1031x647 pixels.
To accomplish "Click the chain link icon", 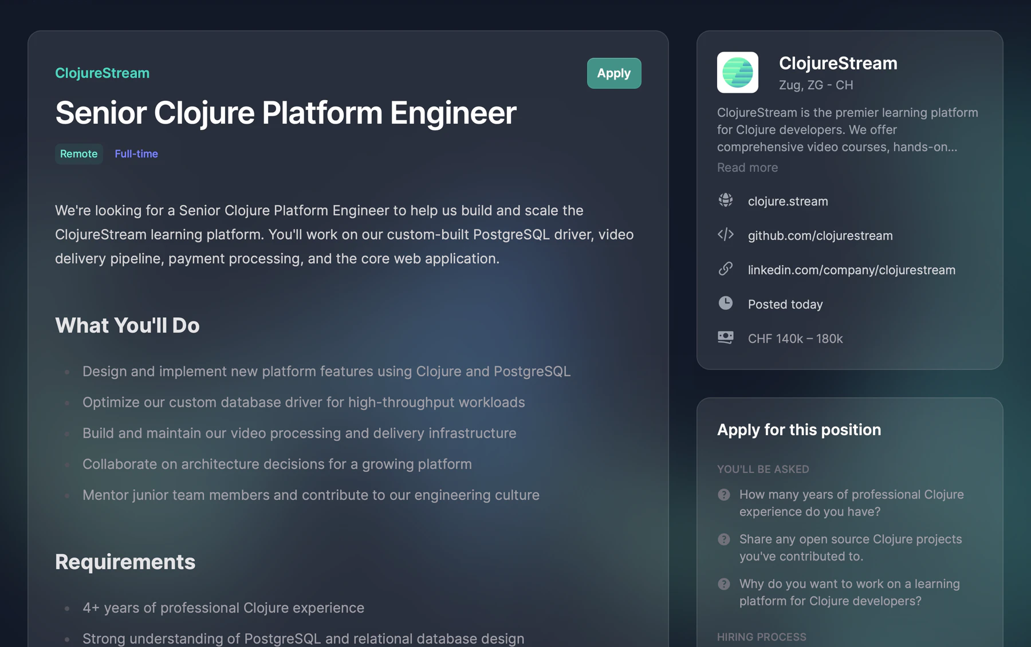I will (x=726, y=269).
